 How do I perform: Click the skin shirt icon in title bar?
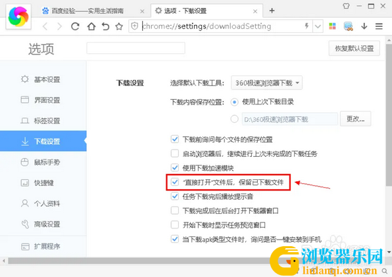tap(346, 6)
